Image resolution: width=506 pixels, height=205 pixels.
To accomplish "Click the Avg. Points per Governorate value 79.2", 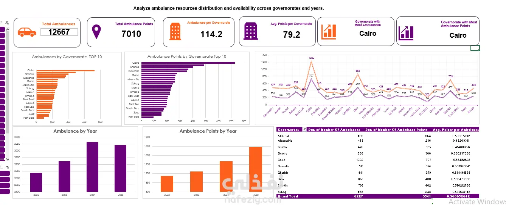I will 292,35.
